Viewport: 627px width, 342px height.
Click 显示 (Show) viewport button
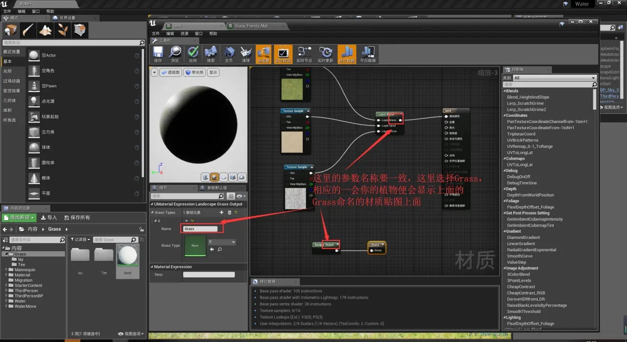[213, 73]
